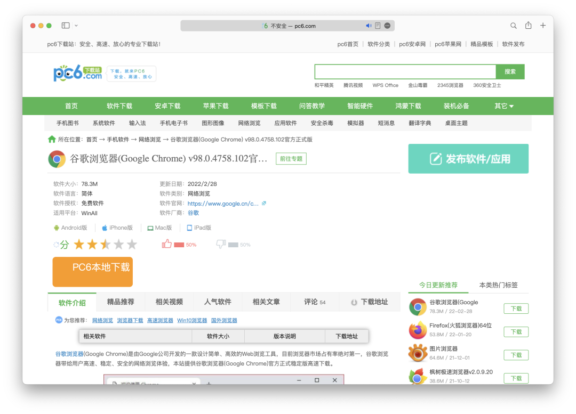This screenshot has width=576, height=414.
Task: Open the Android版 version link
Action: pos(70,228)
